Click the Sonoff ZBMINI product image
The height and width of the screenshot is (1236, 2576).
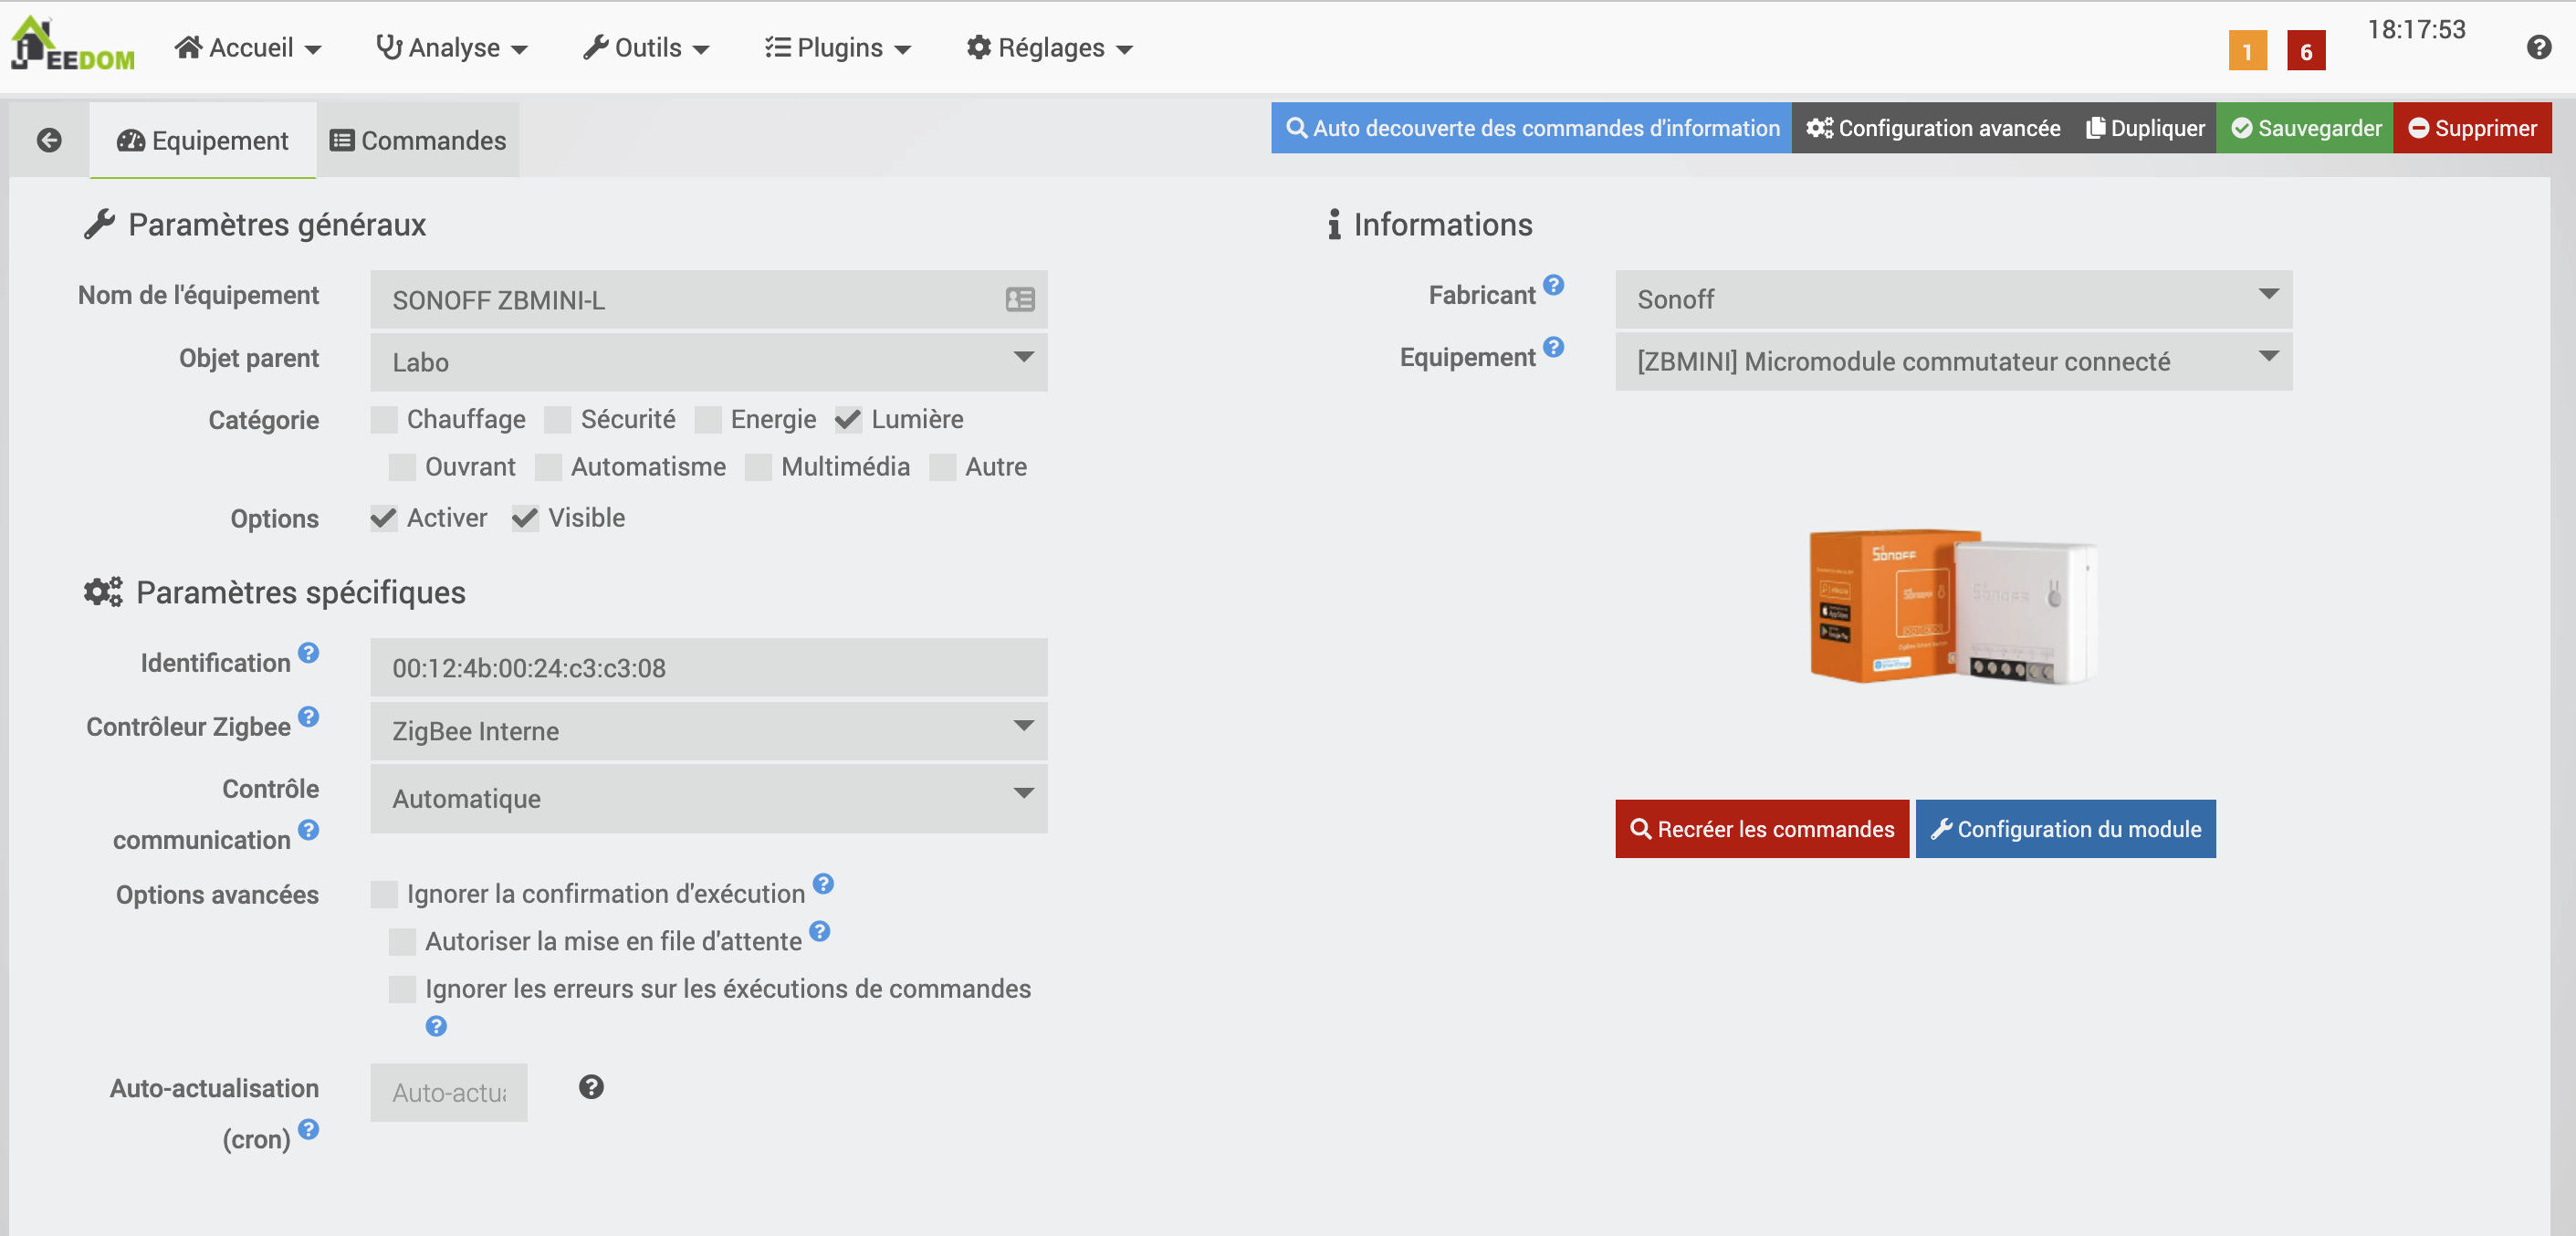tap(1953, 608)
